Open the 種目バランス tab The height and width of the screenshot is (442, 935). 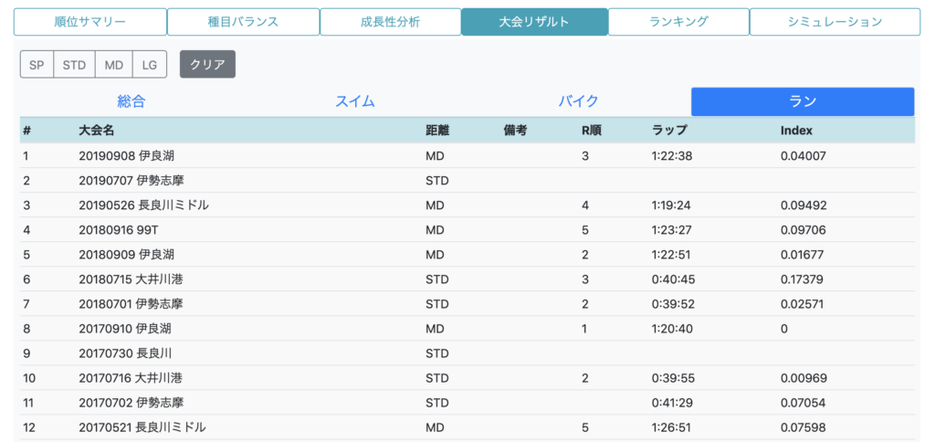click(243, 22)
